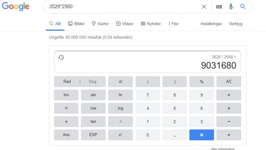Switch to the Nyheter tab
The image size is (266, 150).
coord(151,24)
